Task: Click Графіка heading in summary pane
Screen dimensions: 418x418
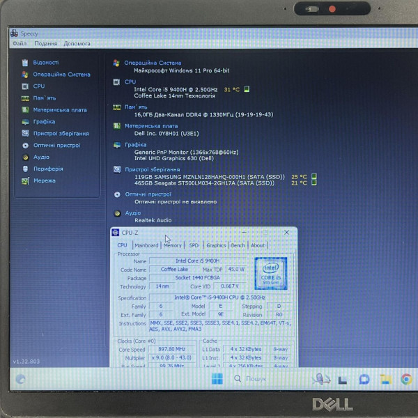Action: point(136,144)
